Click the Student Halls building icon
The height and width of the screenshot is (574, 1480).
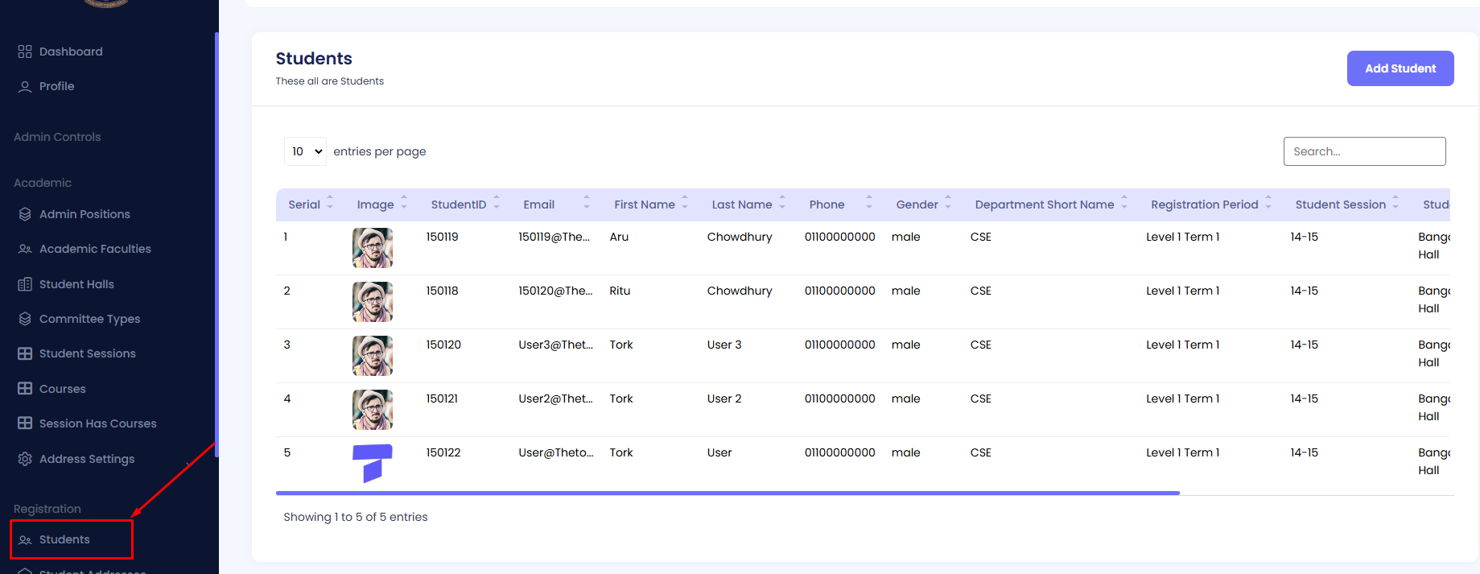[x=25, y=284]
